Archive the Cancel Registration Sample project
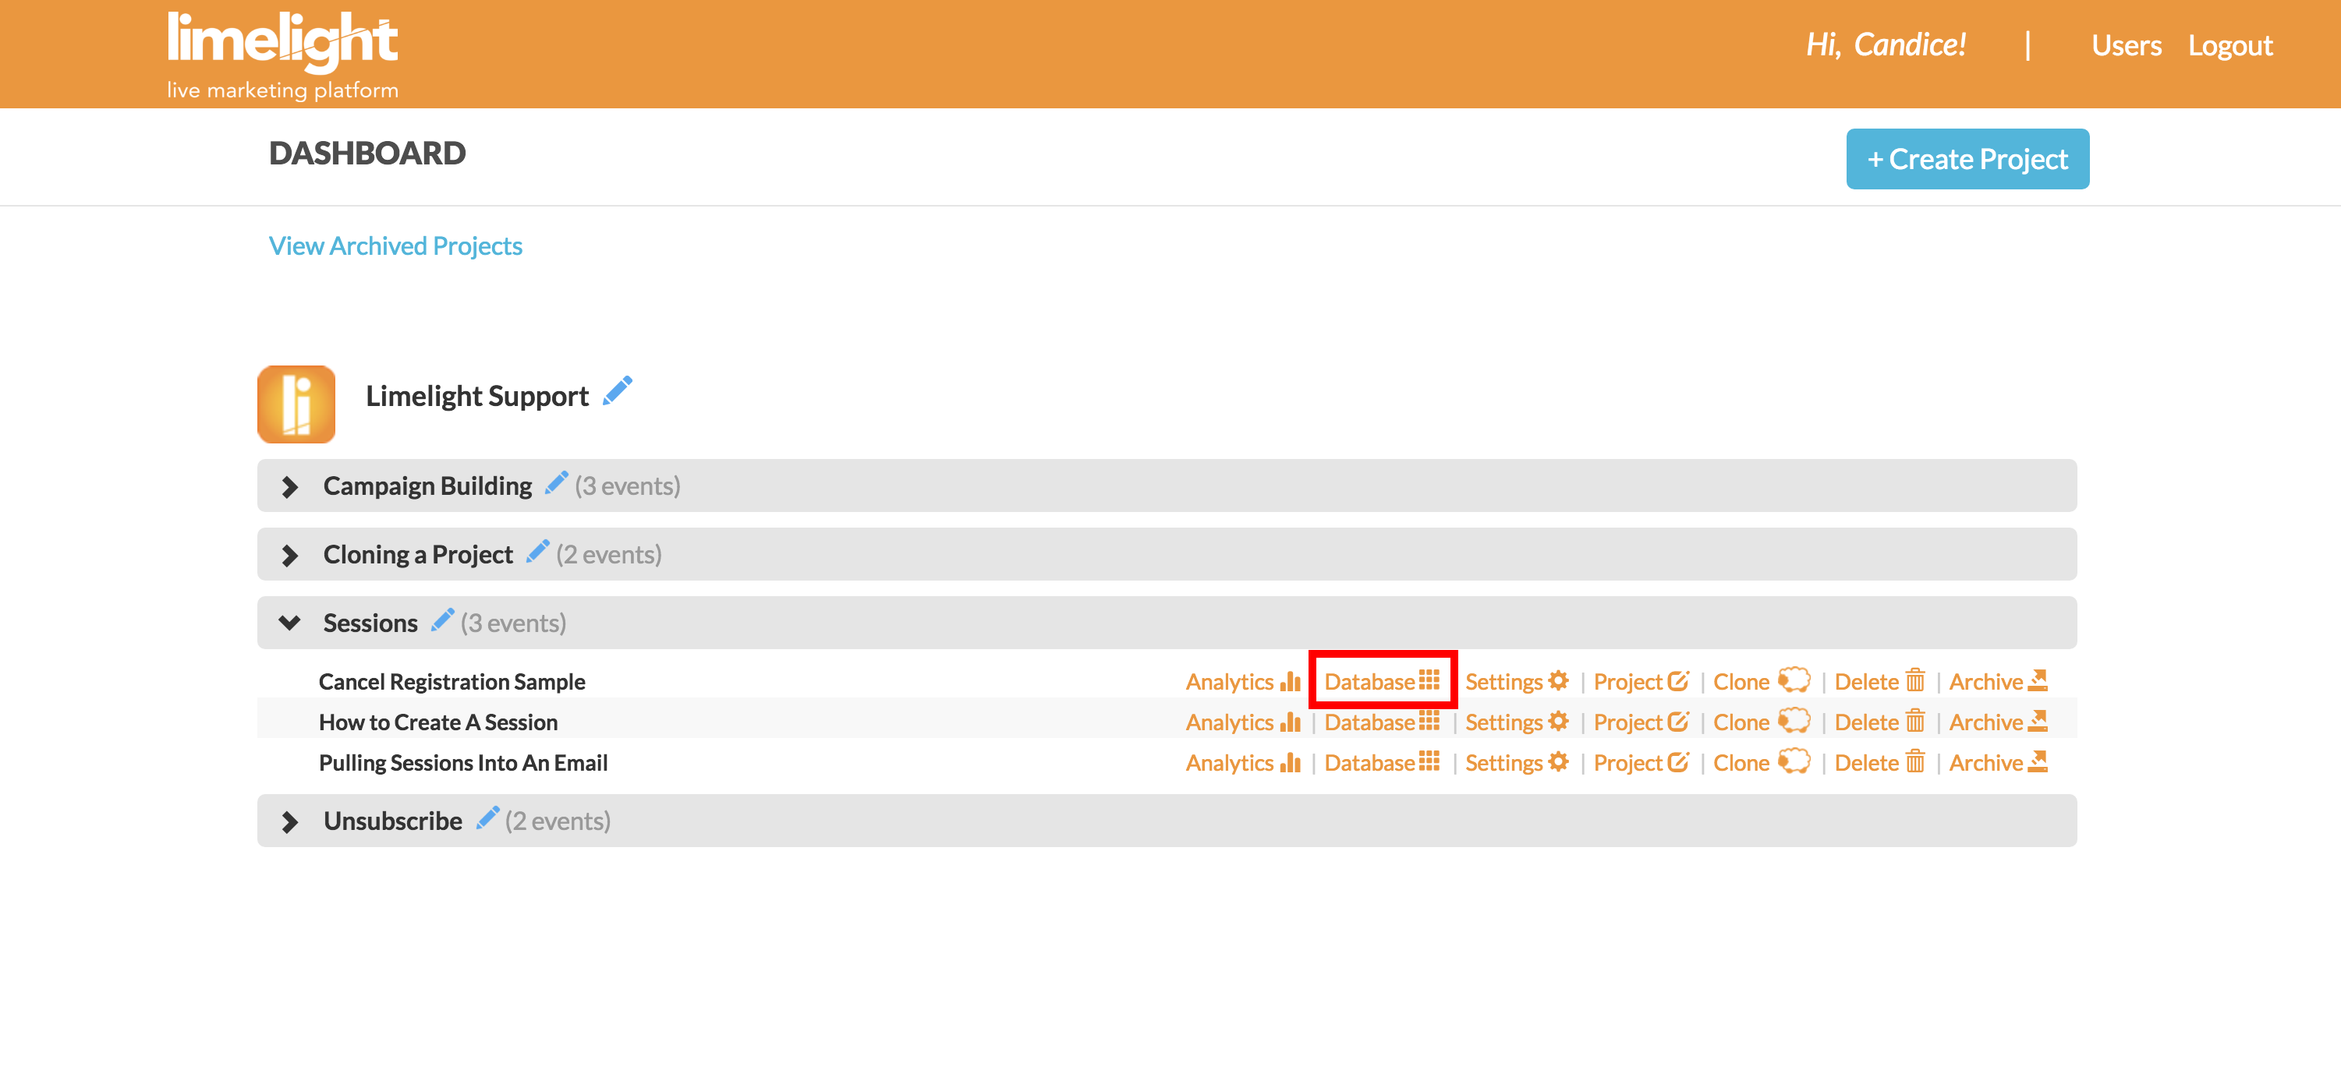 pos(1997,681)
